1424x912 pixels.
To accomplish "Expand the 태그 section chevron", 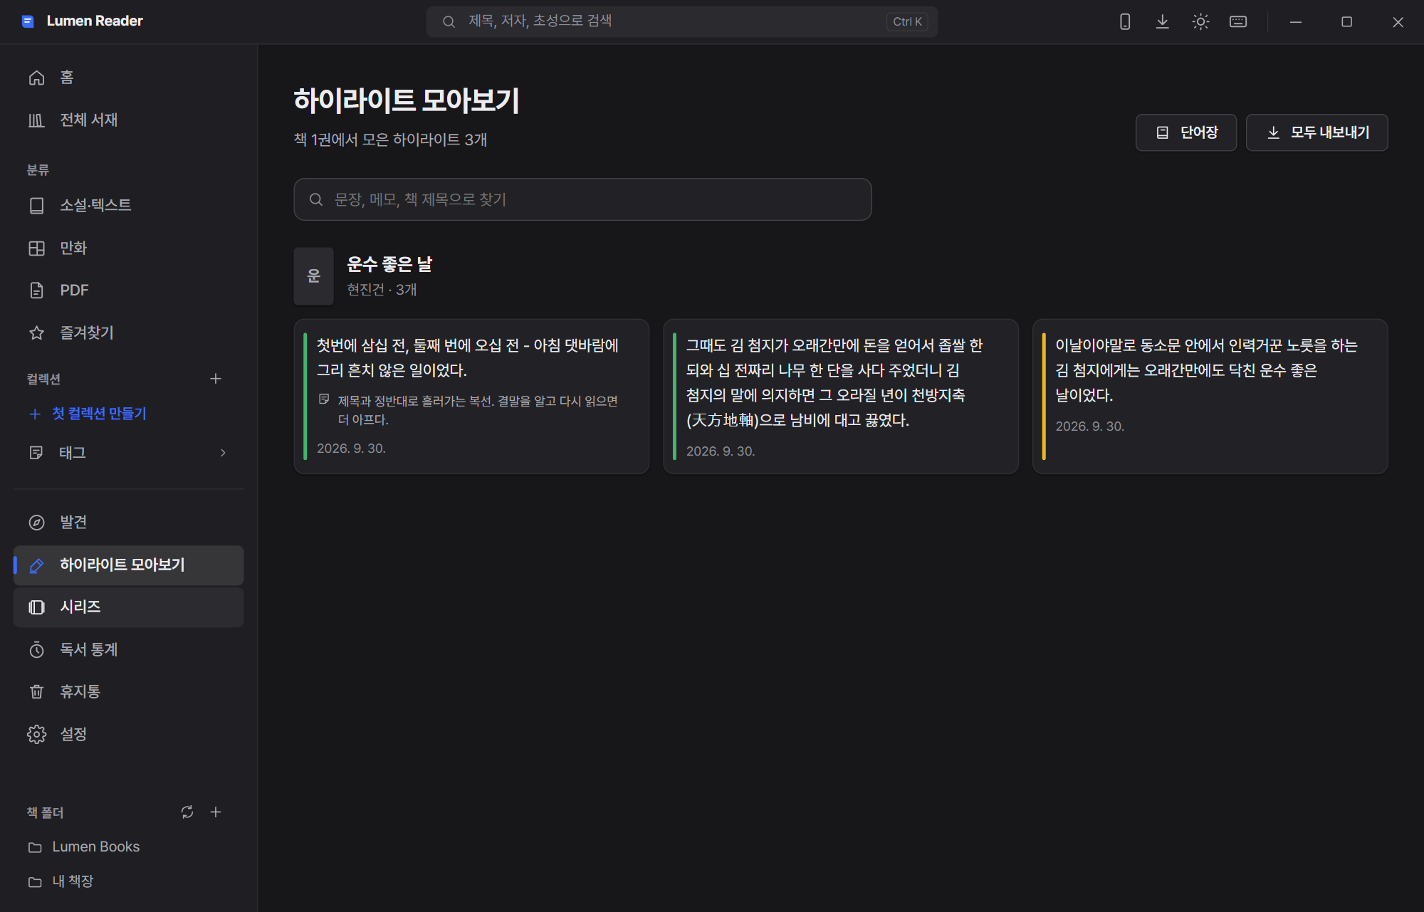I will 223,453.
